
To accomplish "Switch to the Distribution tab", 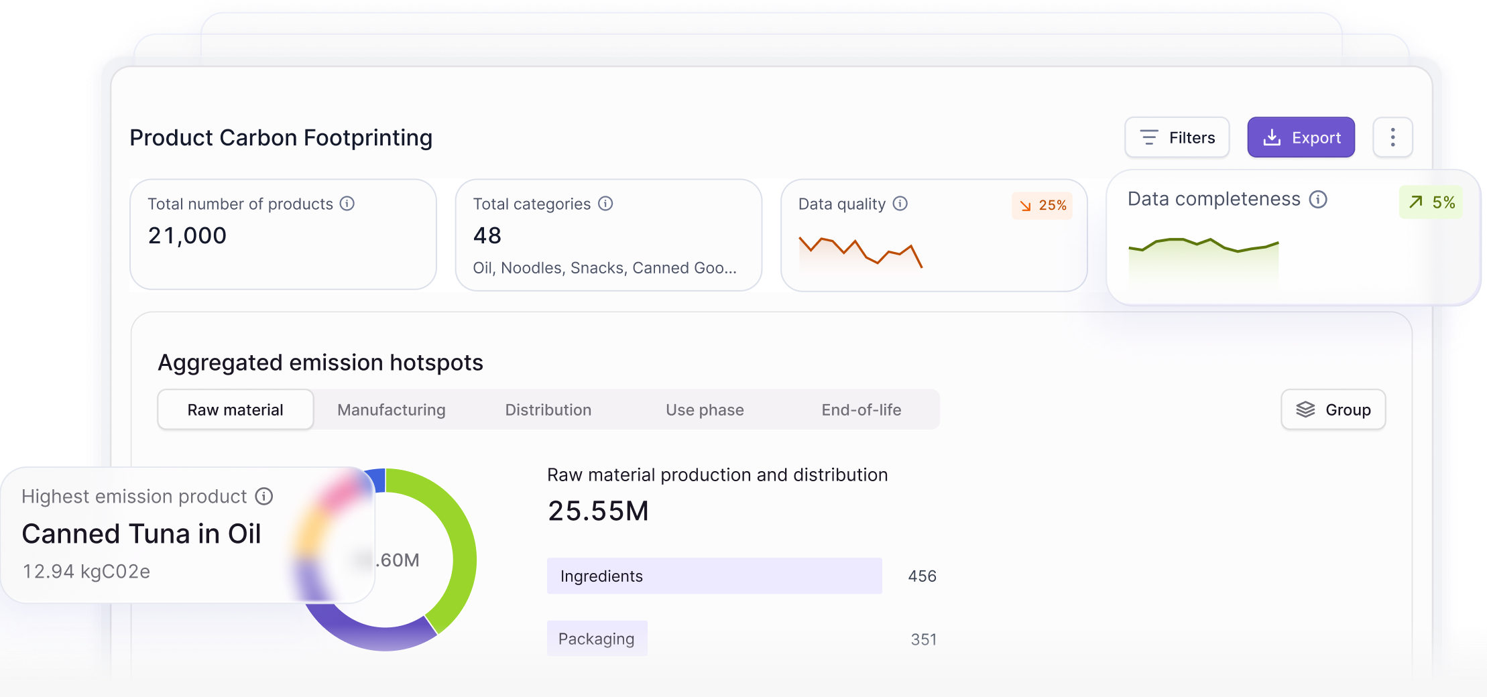I will coord(548,409).
